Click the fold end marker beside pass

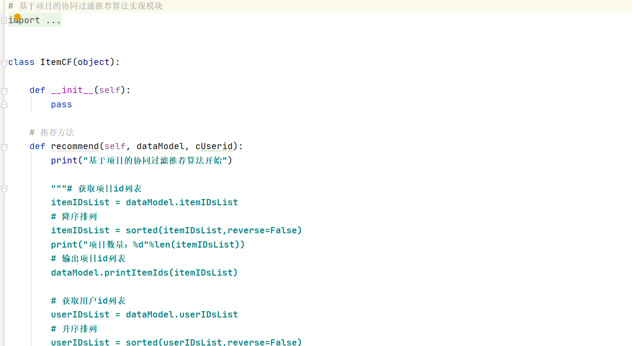tap(4, 104)
